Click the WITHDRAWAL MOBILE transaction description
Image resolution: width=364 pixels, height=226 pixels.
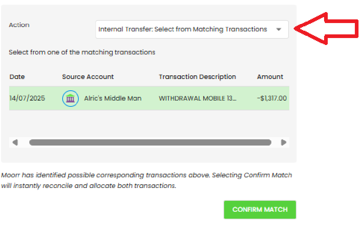pos(197,98)
